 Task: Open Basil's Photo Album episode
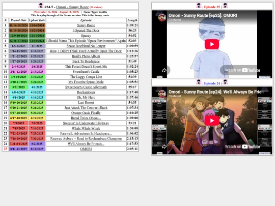[x=86, y=56]
